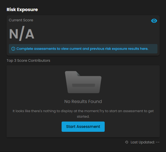Viewport: 166px width, 152px height.
Task: Click the large N/A score value
Action: tap(22, 34)
